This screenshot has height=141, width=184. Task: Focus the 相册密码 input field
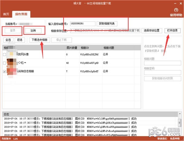[163, 72]
